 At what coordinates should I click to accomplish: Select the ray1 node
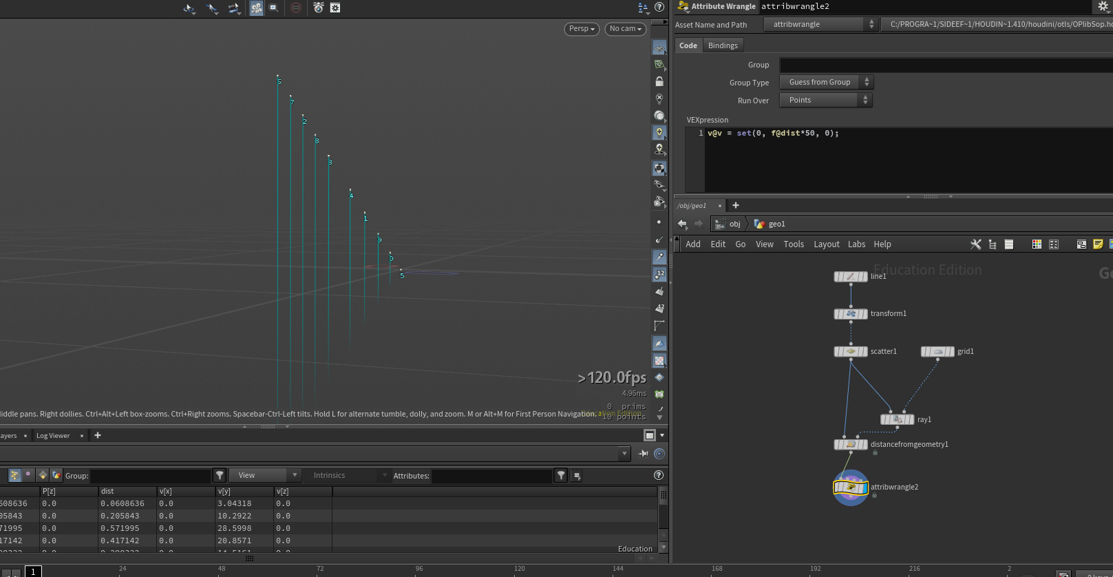click(x=898, y=419)
